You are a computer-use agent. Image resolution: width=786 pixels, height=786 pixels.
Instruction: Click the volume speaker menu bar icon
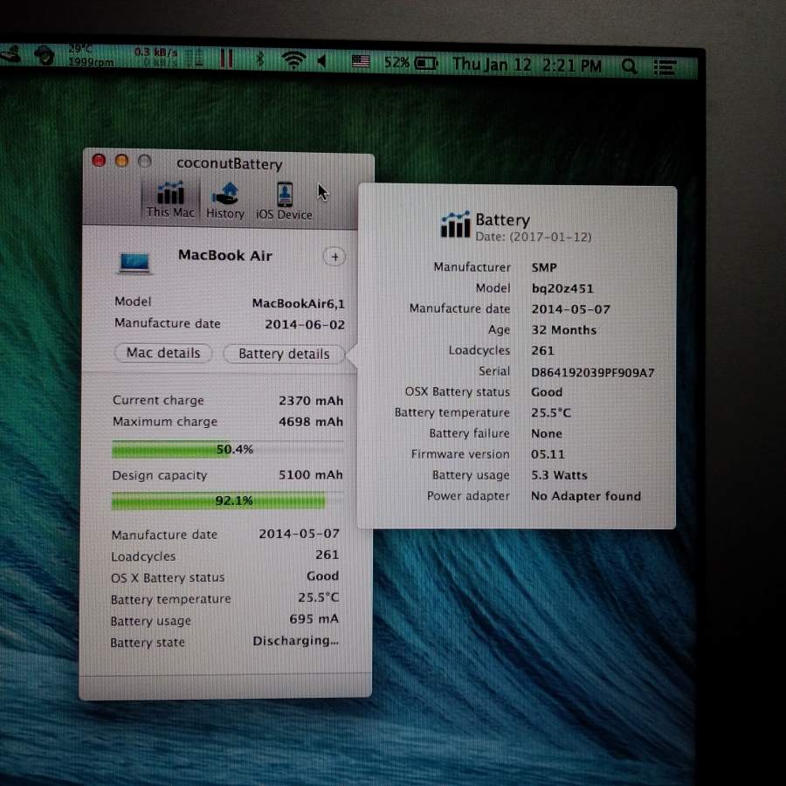322,61
